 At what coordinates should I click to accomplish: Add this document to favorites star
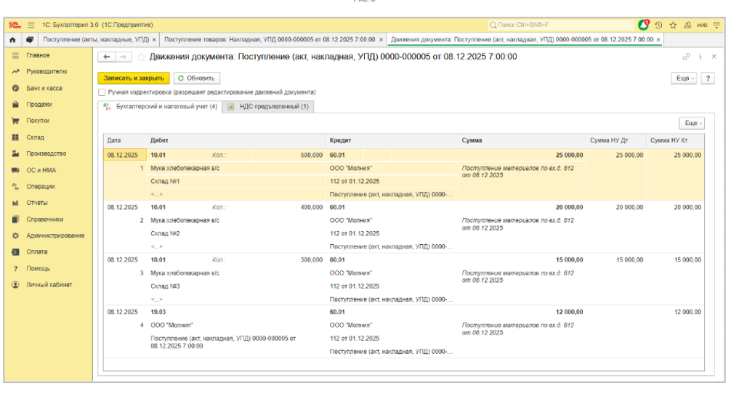click(x=141, y=57)
